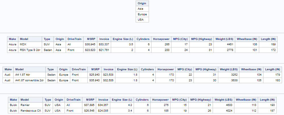Click the Engine Size (L) header in Audi table

[x=127, y=69]
